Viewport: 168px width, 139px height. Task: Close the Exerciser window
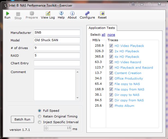pos(159,4)
